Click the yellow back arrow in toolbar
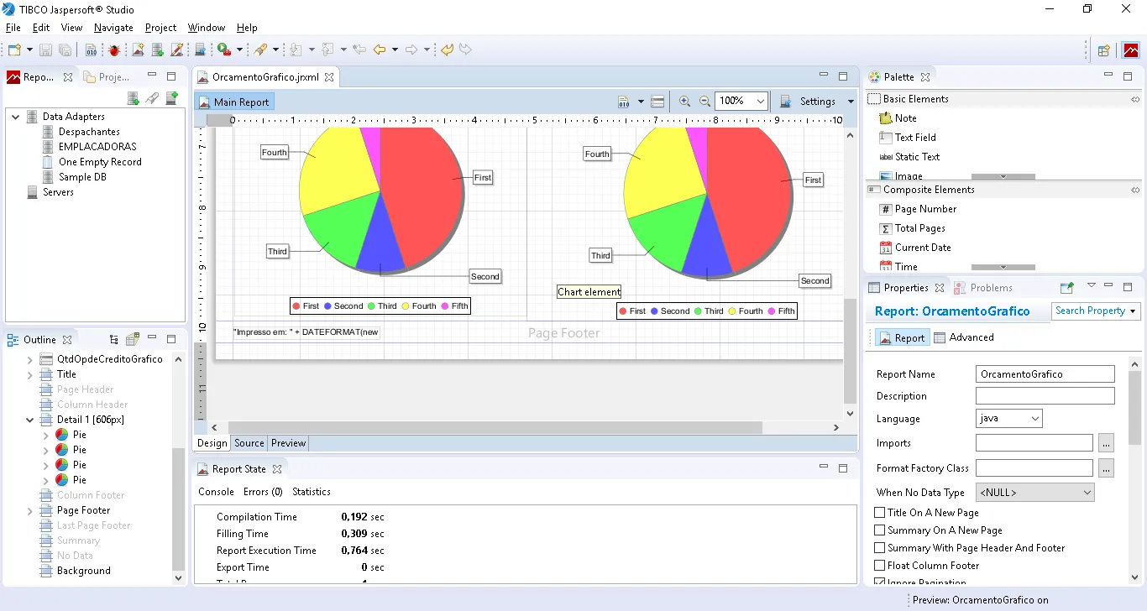 click(x=380, y=50)
